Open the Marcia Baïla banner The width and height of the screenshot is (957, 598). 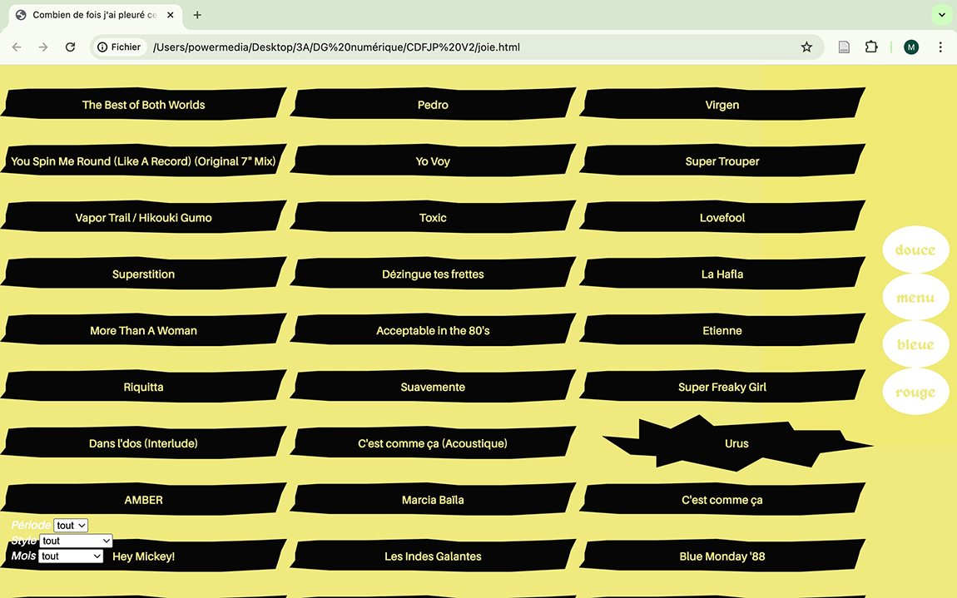(433, 500)
